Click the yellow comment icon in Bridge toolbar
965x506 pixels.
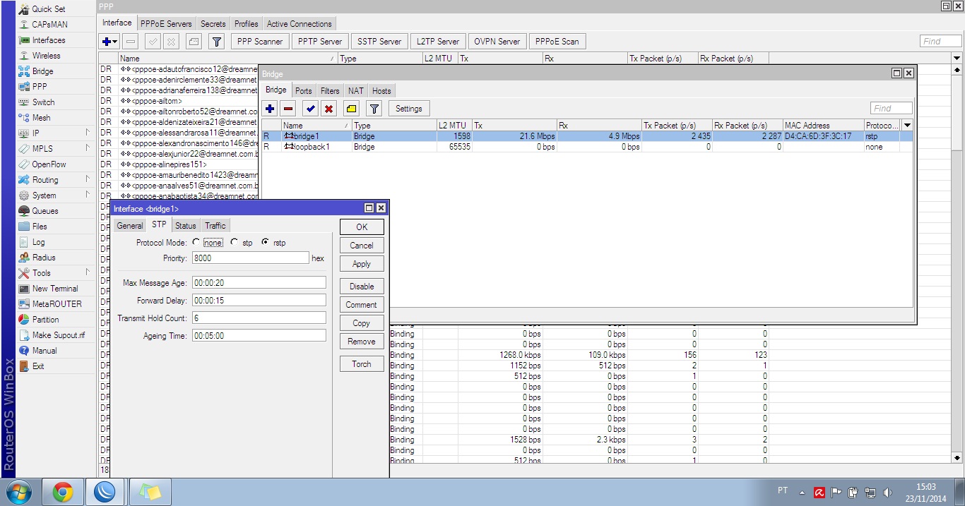tap(352, 109)
